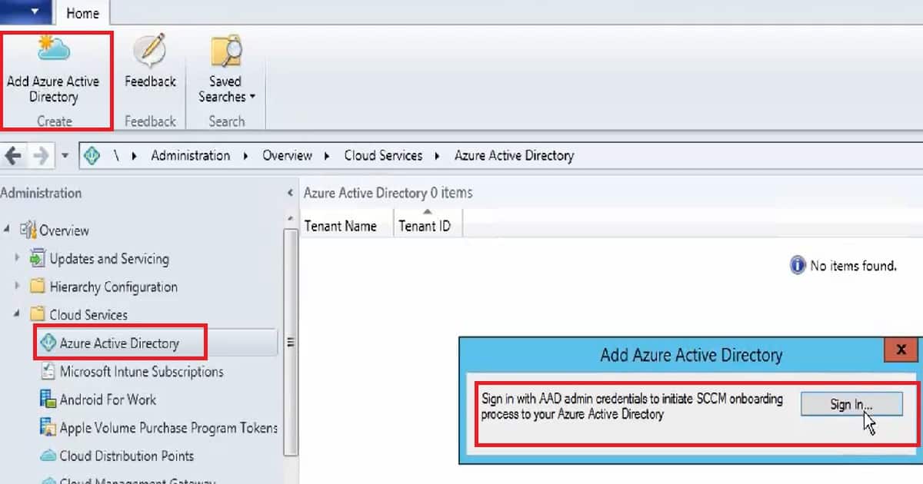Close the Add Azure Active Directory dialog
Image resolution: width=923 pixels, height=484 pixels.
tap(900, 350)
